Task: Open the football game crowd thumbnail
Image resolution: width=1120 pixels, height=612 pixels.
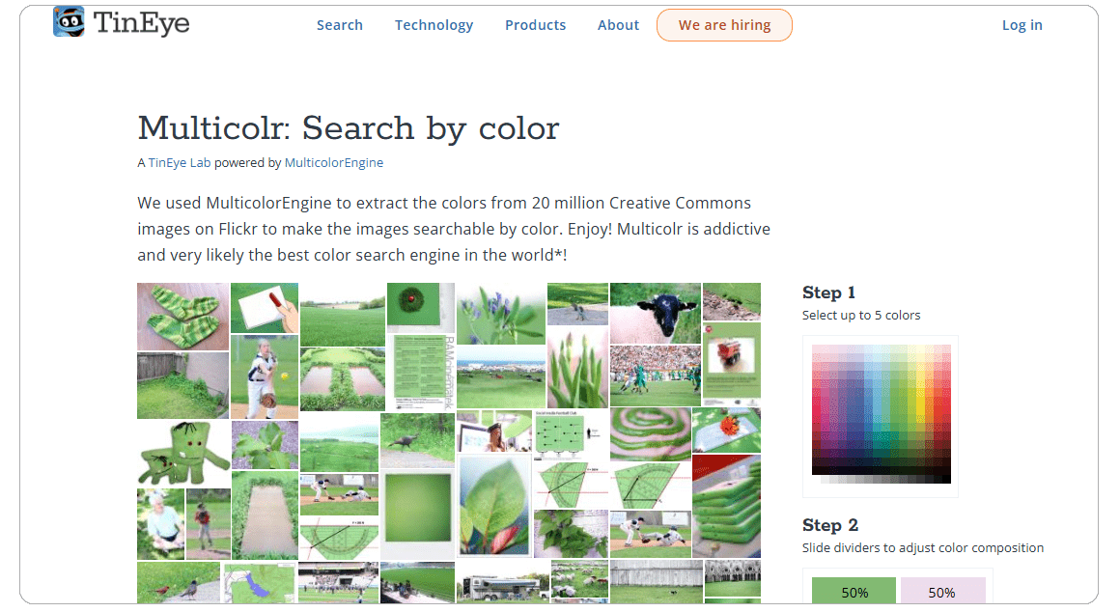Action: click(x=655, y=376)
